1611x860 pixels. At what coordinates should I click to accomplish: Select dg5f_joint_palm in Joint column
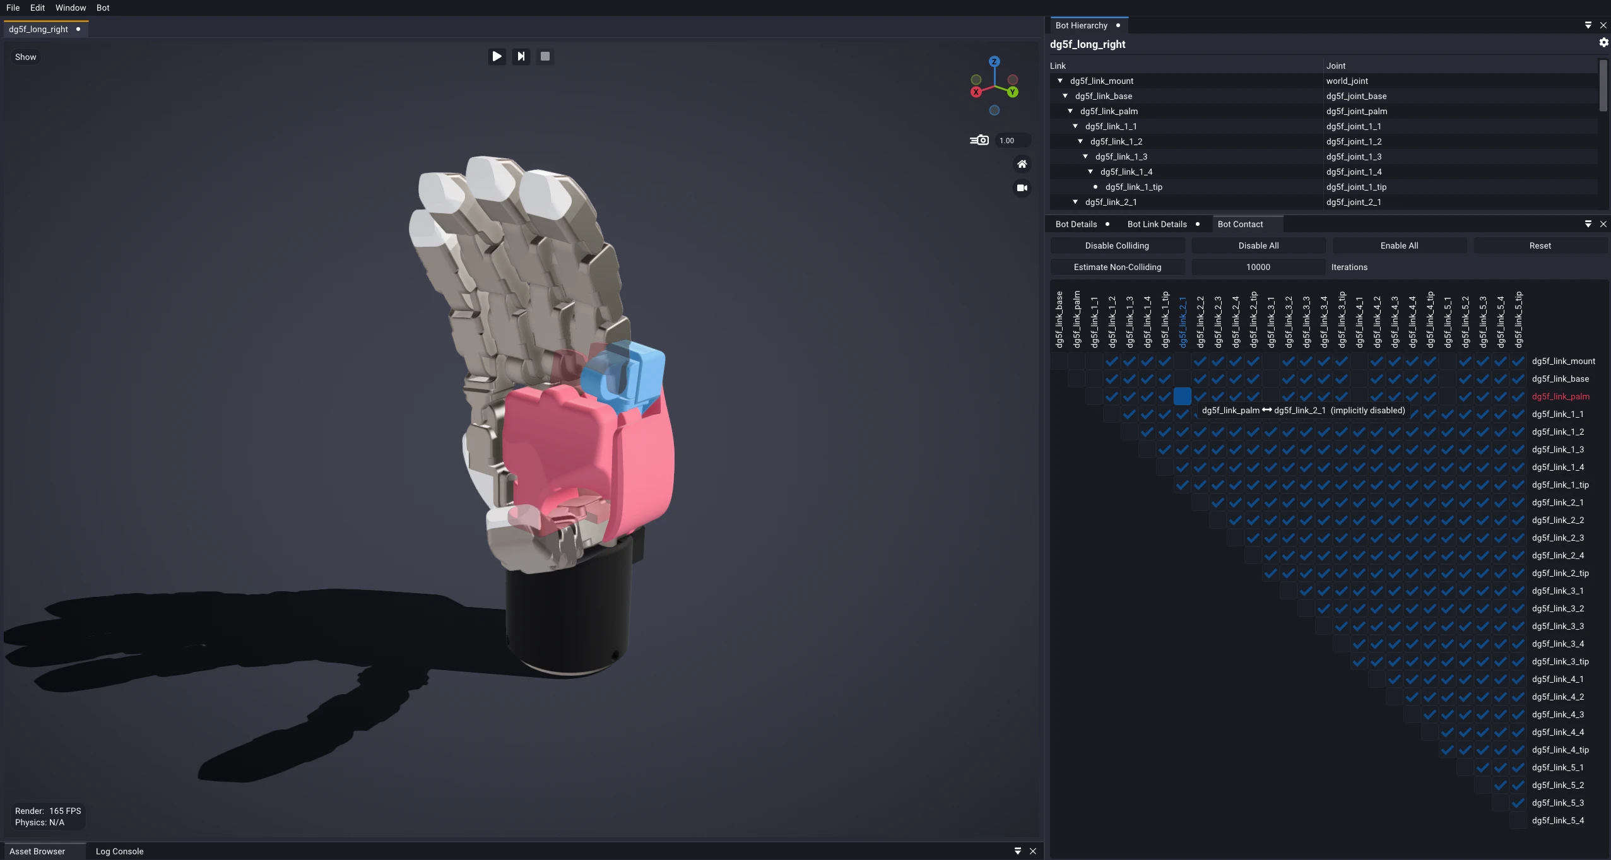pos(1356,111)
